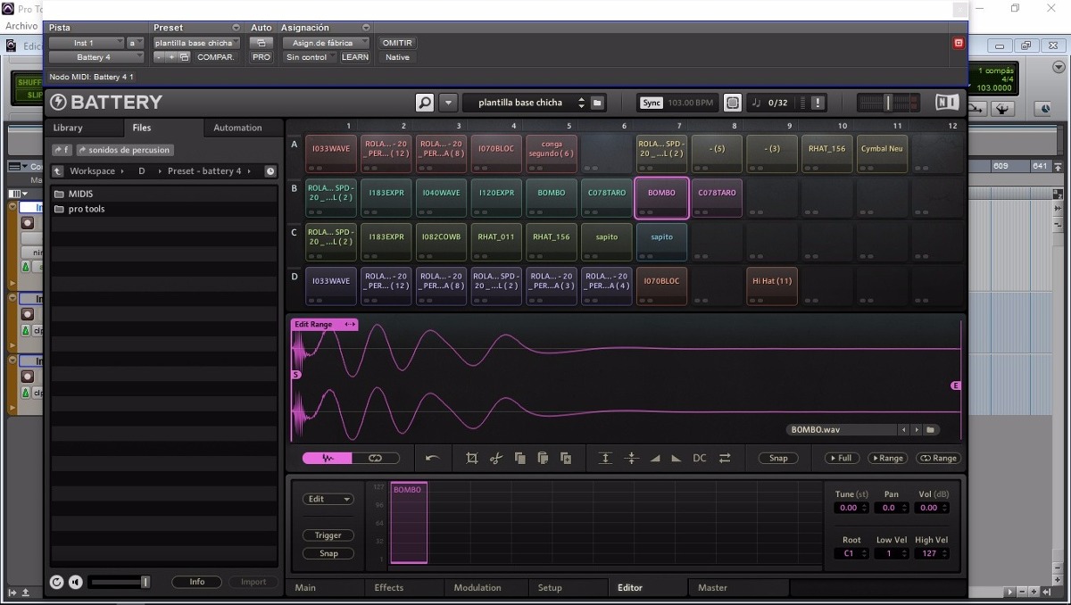This screenshot has height=605, width=1071.
Task: Open the Battery 4 insert selector
Action: [x=96, y=57]
